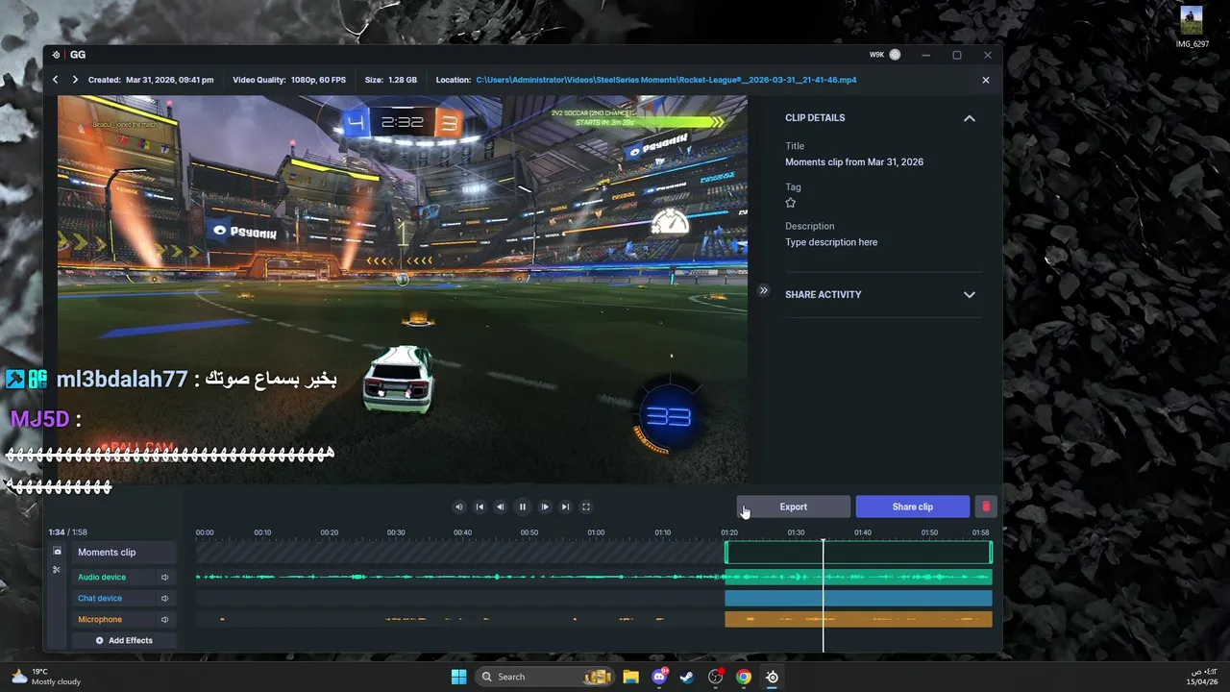Click the right trim handle of clip
The image size is (1230, 692).
pyautogui.click(x=990, y=553)
